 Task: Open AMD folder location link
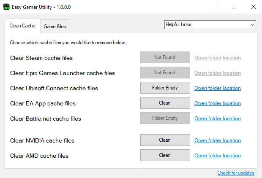[x=218, y=156]
